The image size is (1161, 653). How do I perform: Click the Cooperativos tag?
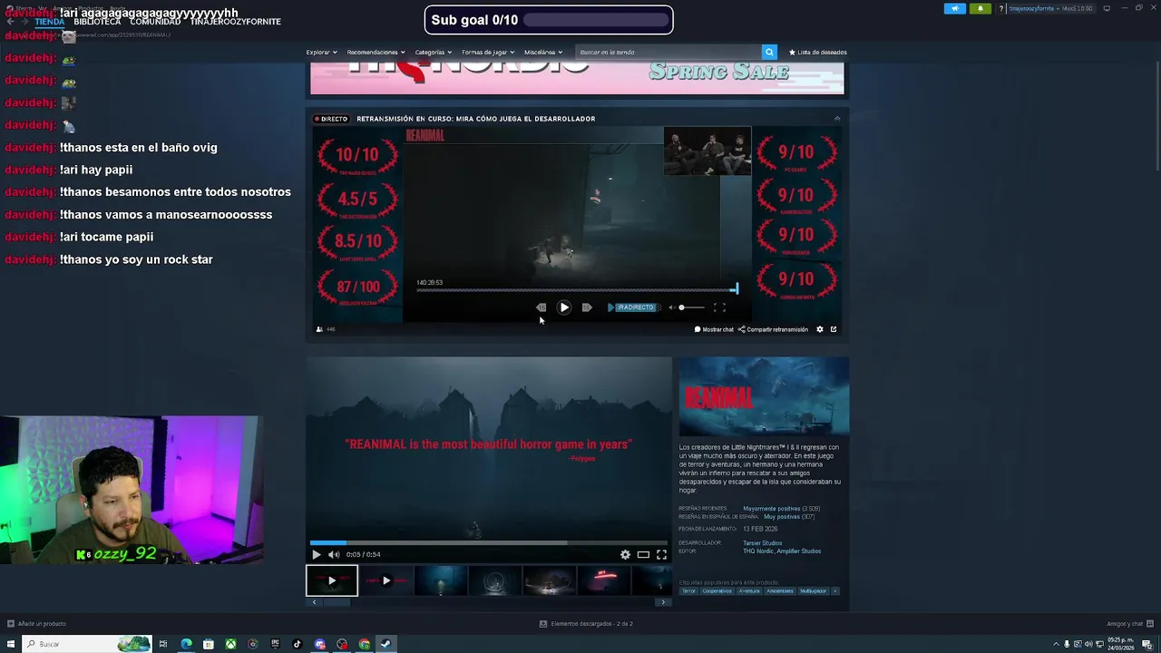coord(717,591)
